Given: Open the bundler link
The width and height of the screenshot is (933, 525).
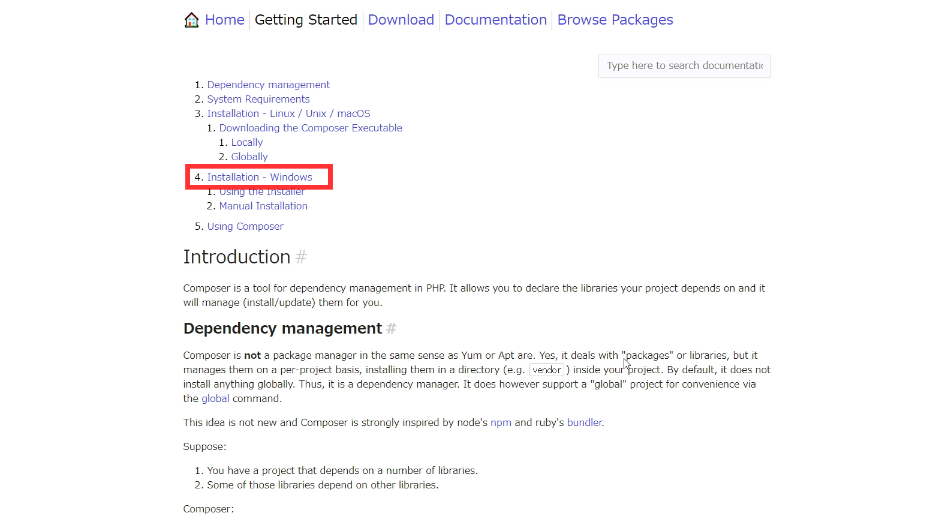Looking at the screenshot, I should coord(585,422).
